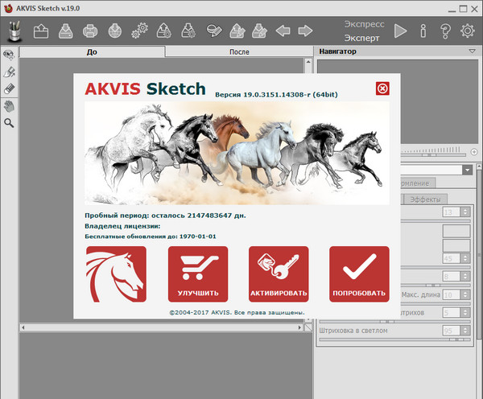Switch to Экспресс mode

364,24
